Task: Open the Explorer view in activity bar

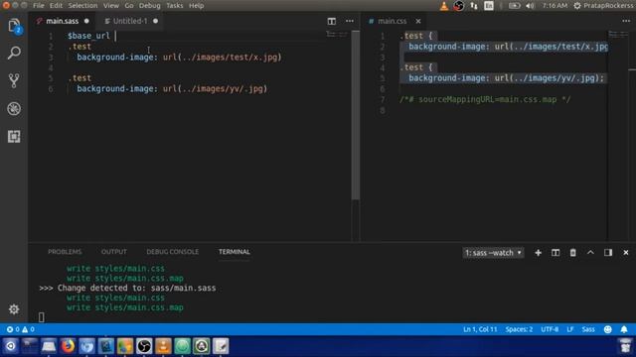Action: coord(14,26)
